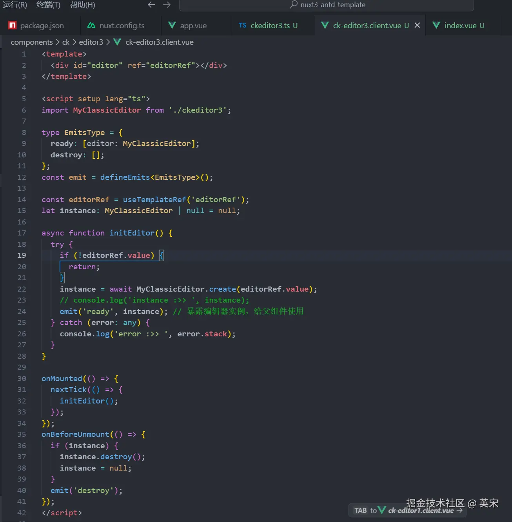Go back with the left arrow

coord(151,5)
